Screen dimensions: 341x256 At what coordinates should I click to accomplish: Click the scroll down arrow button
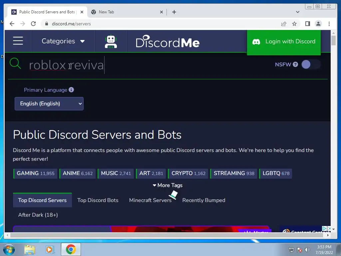334,229
